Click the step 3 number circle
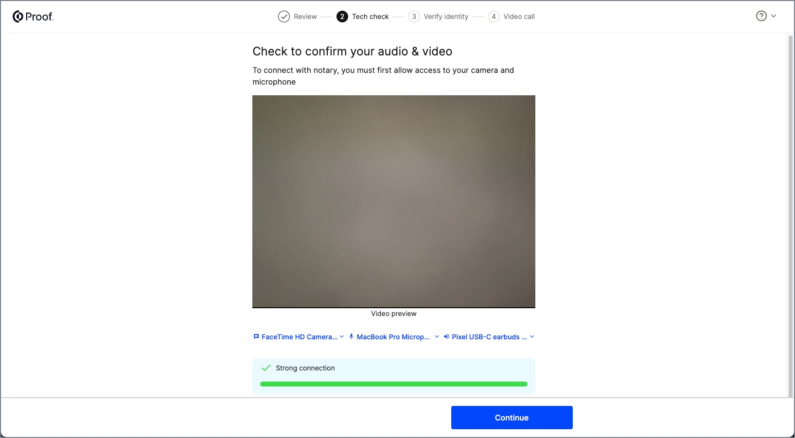The image size is (795, 438). tap(414, 17)
